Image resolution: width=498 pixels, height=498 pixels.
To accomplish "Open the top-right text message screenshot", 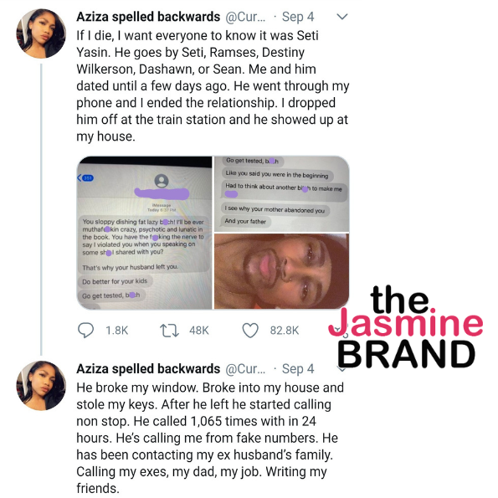I will point(282,193).
